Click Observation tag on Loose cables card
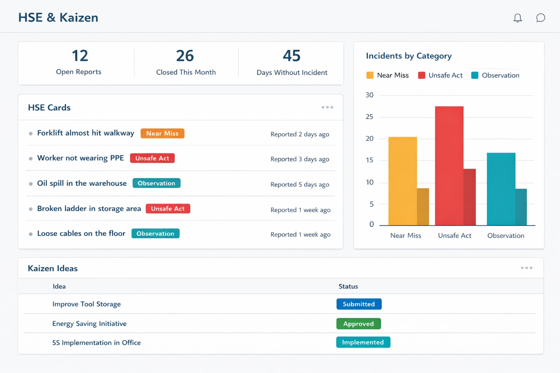Viewport: 560px width, 373px height. click(x=155, y=233)
